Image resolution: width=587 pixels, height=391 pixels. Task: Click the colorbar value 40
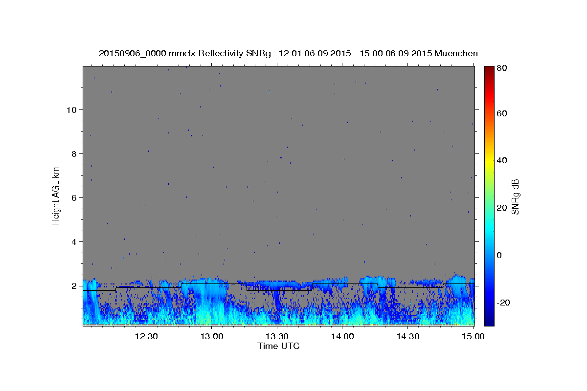click(x=501, y=160)
